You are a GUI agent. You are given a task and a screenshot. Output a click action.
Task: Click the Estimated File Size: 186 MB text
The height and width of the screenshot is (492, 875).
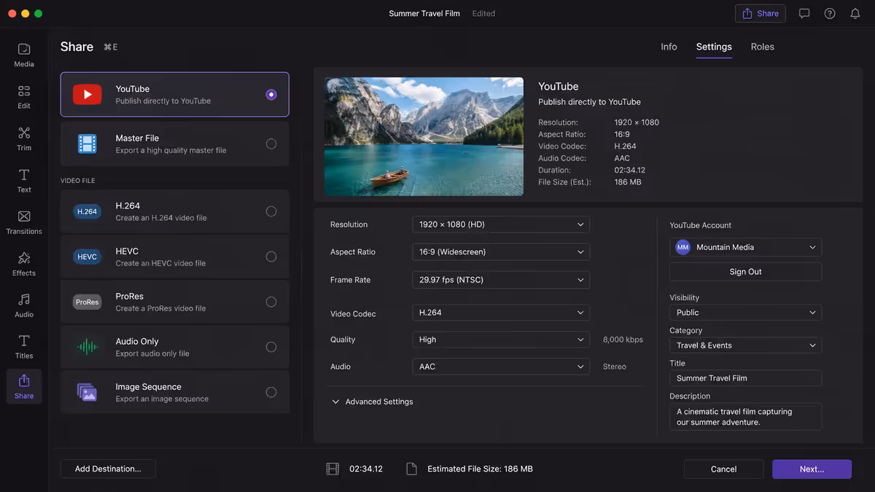click(x=480, y=469)
